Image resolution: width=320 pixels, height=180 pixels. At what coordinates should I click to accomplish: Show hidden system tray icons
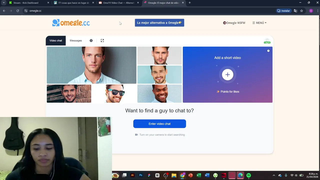(x=274, y=175)
